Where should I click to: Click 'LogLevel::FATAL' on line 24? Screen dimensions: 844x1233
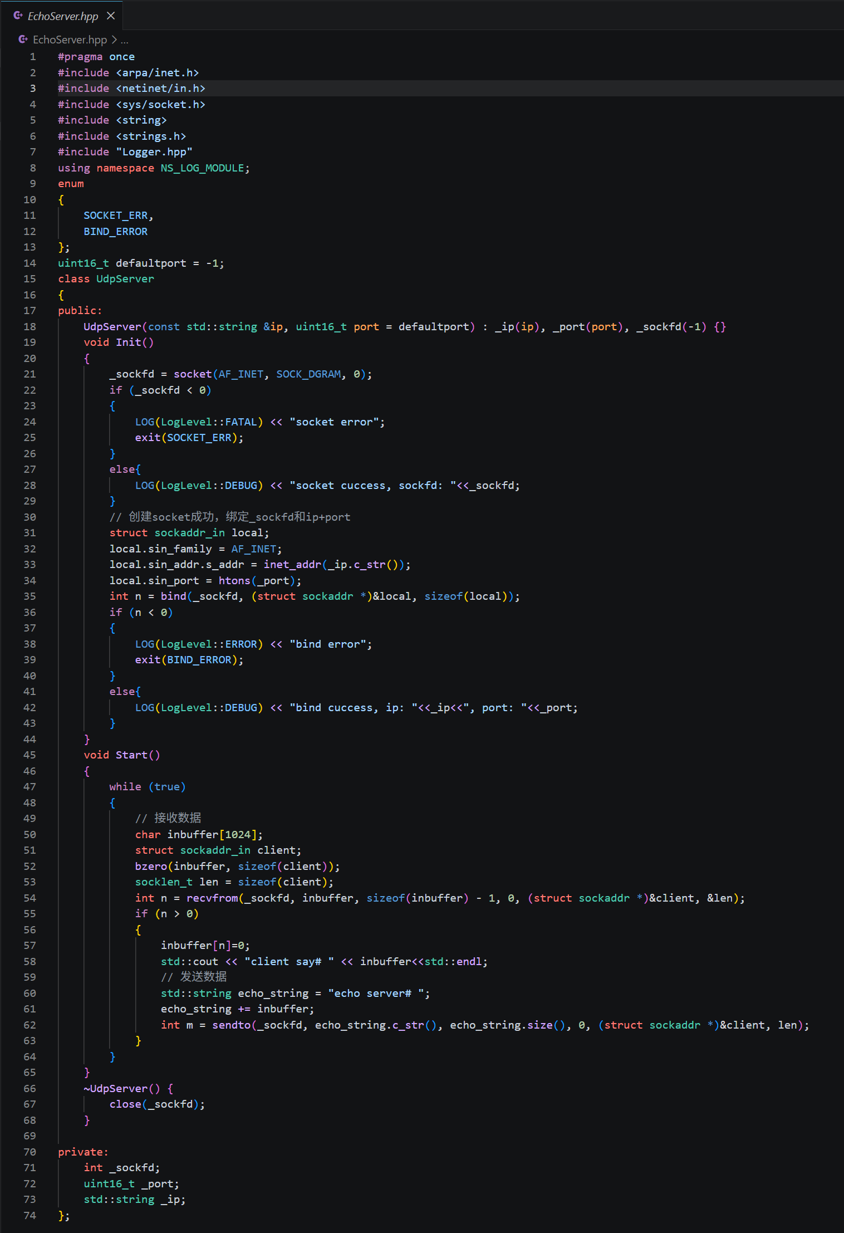(209, 422)
